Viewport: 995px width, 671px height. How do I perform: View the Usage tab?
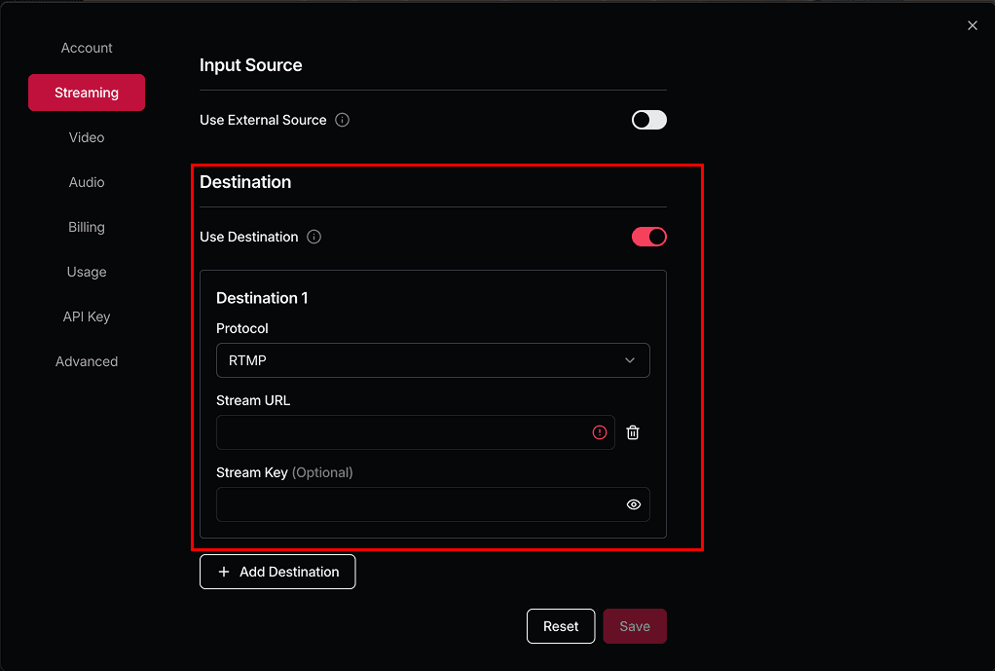pyautogui.click(x=87, y=272)
